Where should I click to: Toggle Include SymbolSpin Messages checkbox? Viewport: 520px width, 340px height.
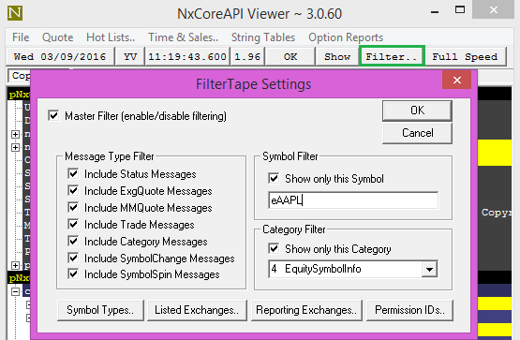click(73, 274)
